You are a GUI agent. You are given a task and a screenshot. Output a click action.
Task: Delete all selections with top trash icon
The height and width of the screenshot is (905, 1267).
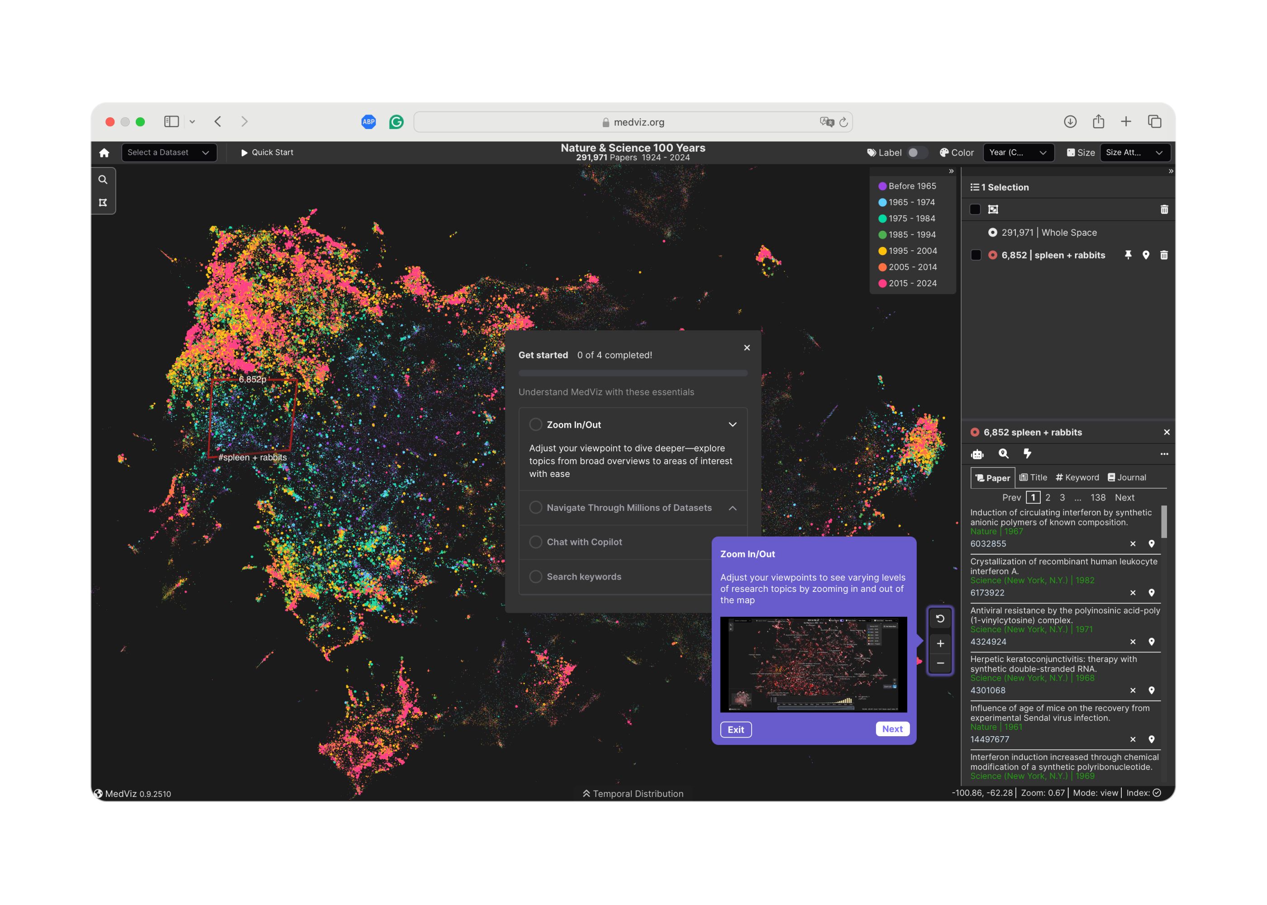coord(1164,210)
